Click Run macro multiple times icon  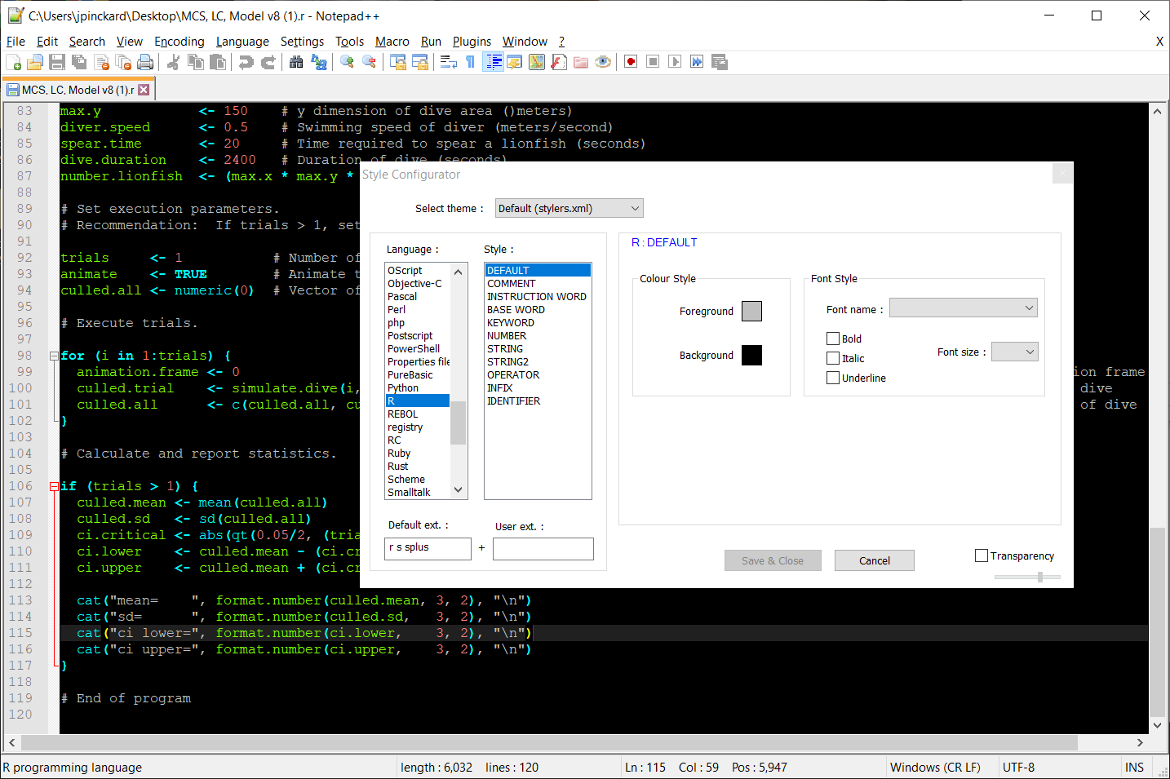697,62
